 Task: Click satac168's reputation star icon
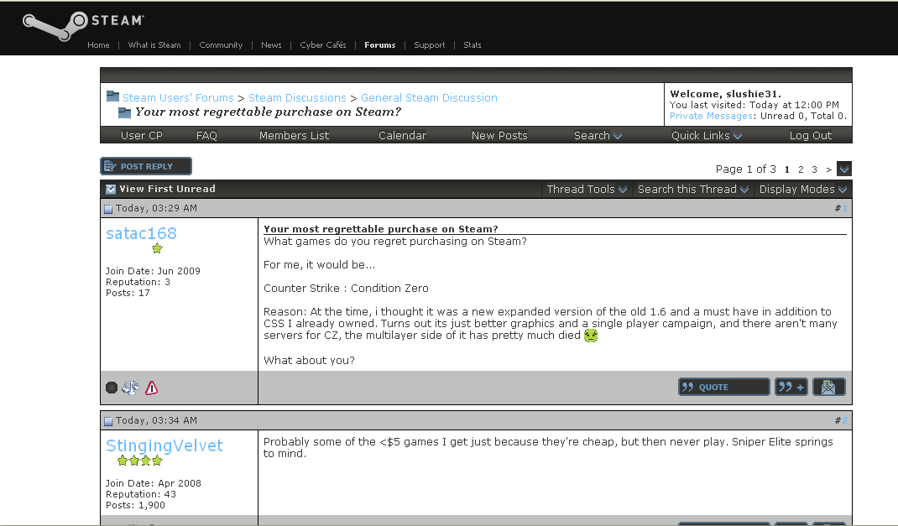pos(157,248)
